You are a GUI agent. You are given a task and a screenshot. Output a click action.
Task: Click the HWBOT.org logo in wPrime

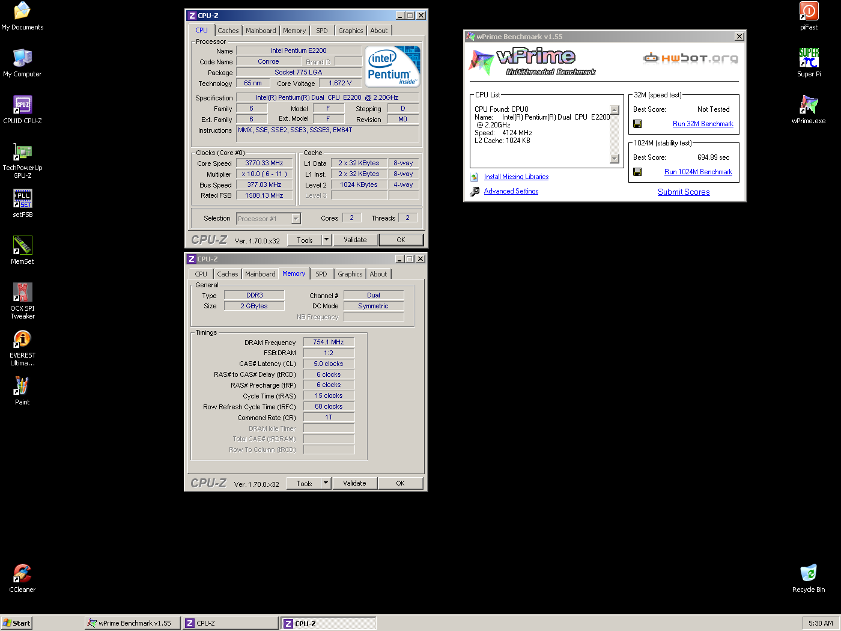[x=690, y=58]
